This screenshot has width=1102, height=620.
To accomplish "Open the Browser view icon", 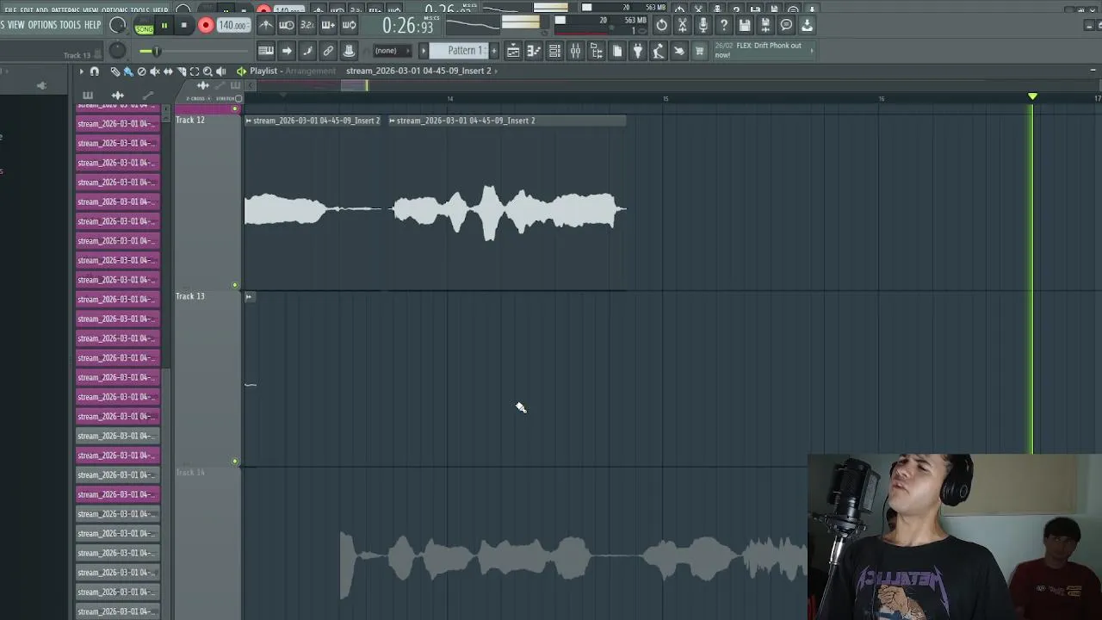I will coord(596,51).
